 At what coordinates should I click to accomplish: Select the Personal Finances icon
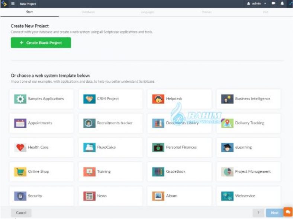coord(158,147)
